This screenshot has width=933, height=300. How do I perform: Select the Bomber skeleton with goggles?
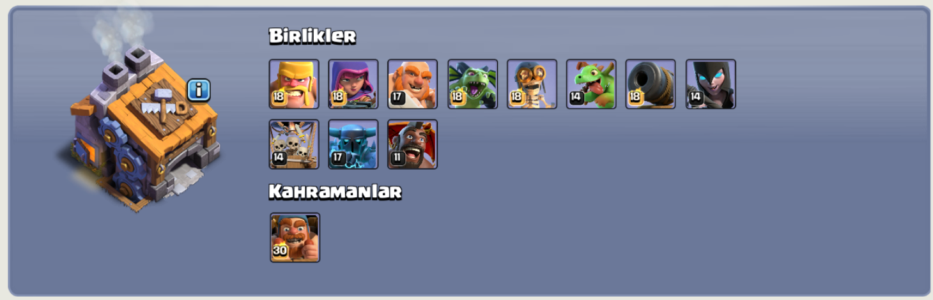(532, 84)
